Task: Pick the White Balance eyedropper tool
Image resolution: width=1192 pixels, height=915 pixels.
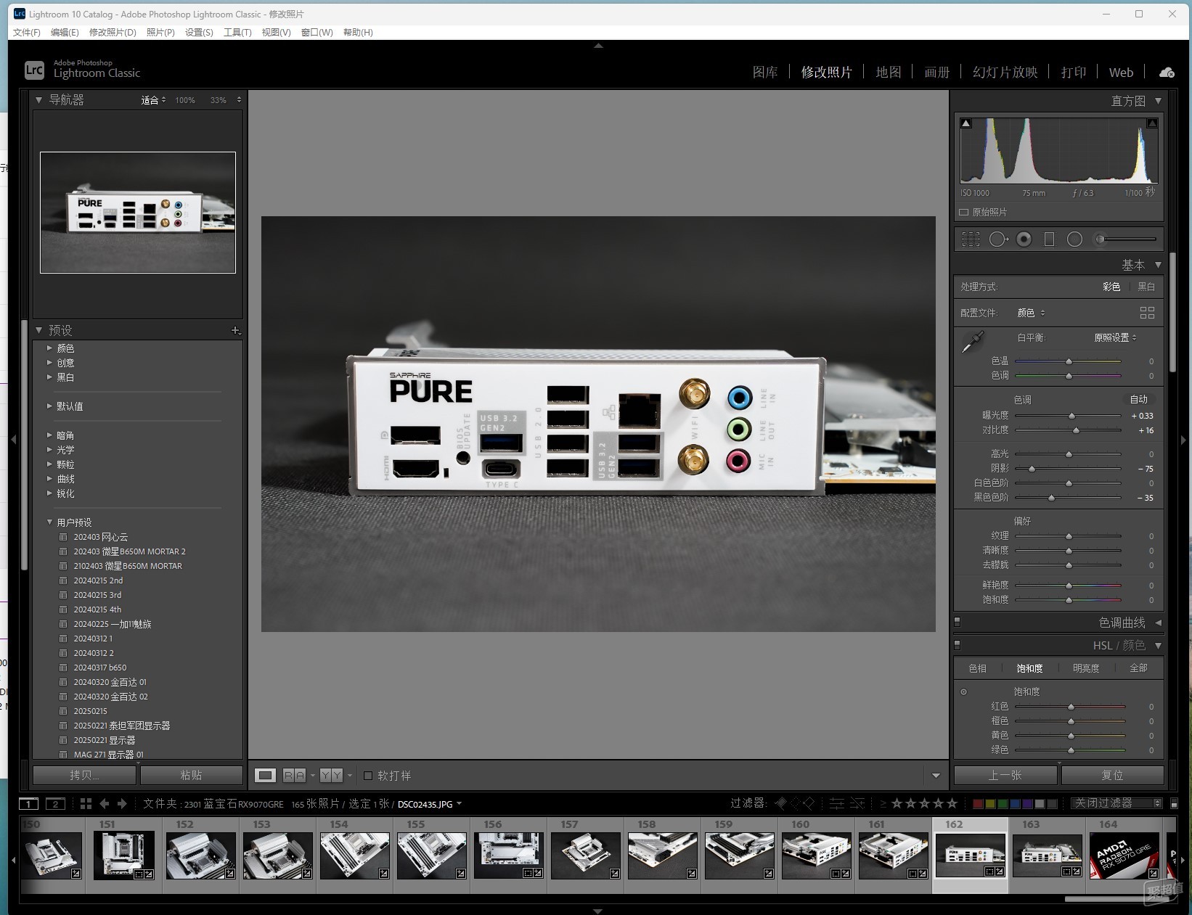Action: [x=972, y=342]
